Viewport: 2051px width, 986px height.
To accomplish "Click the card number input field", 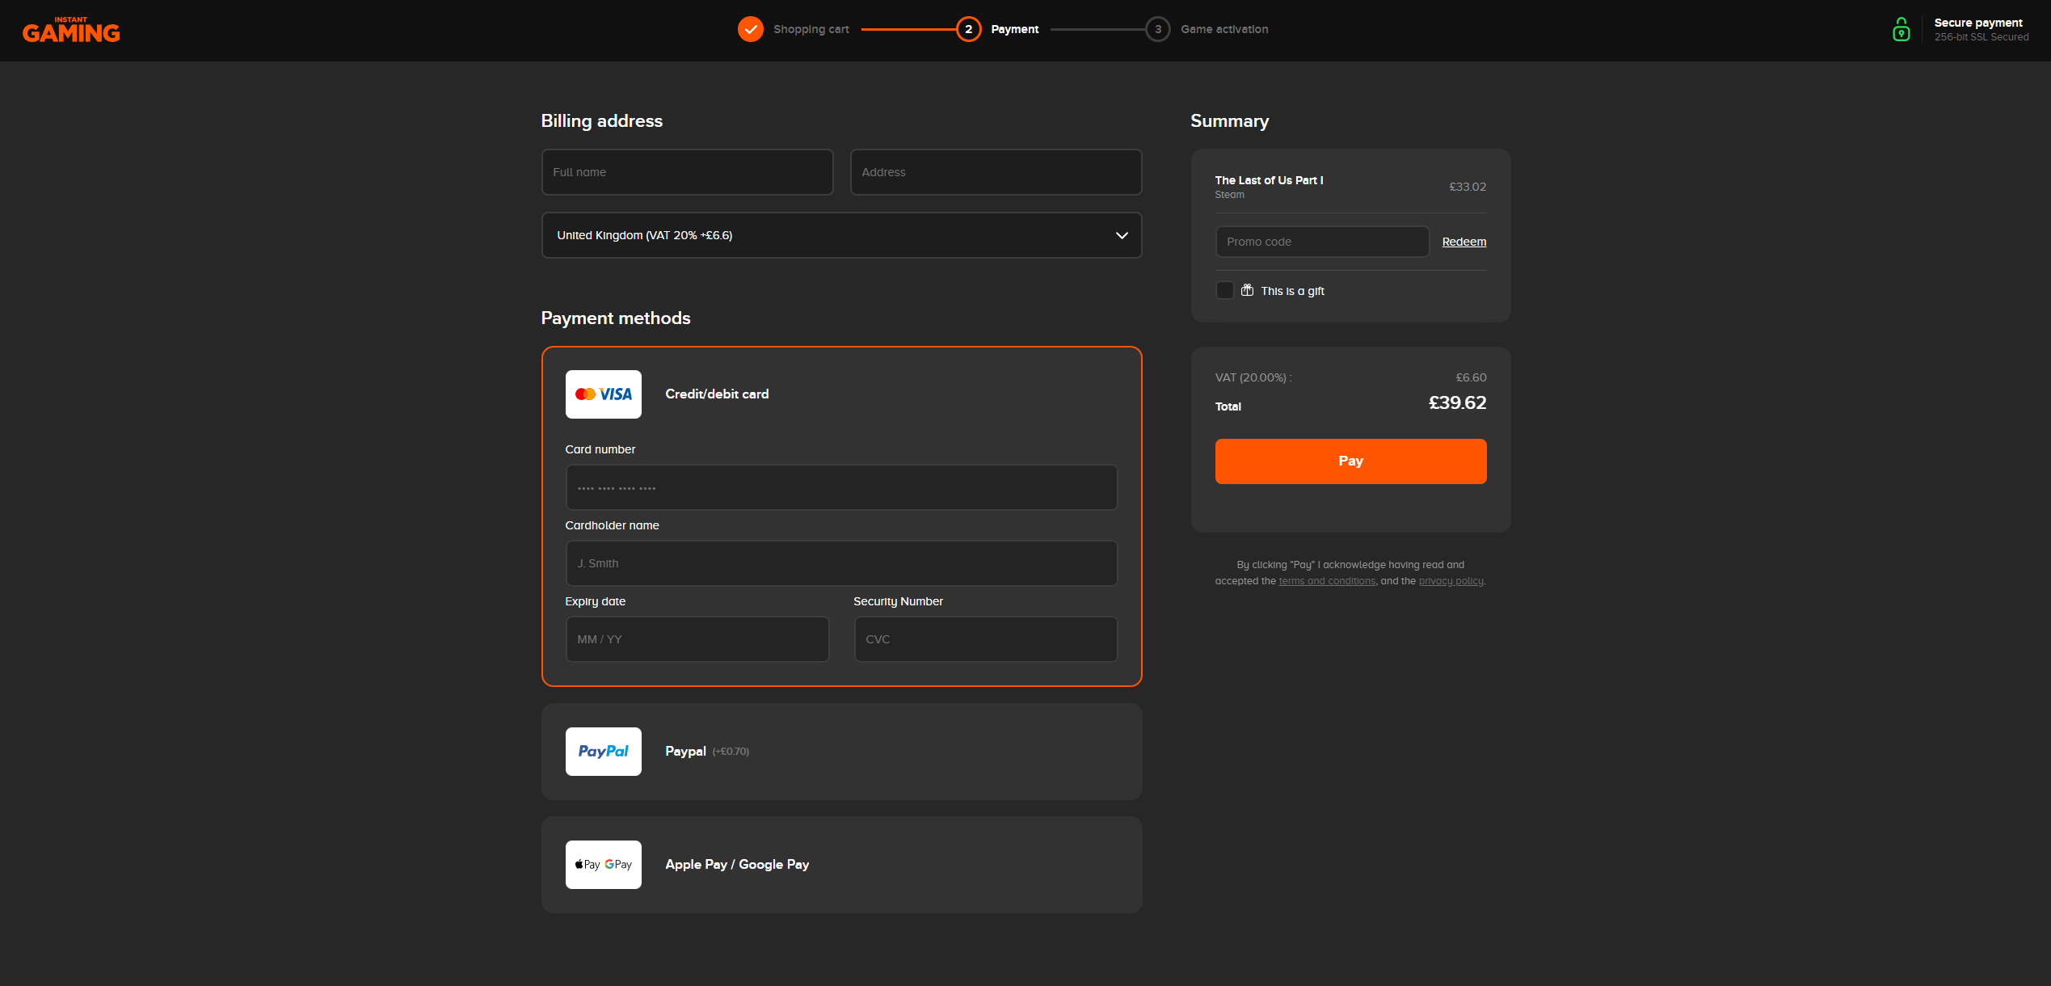I will coord(841,487).
